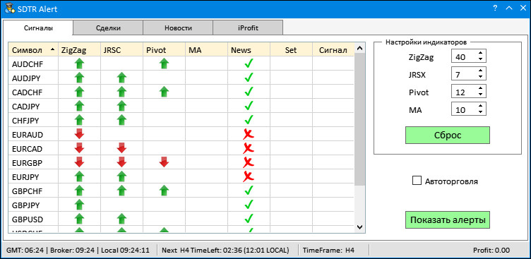Click the News checkmark for AUDCHF
531x259 pixels.
click(x=249, y=64)
